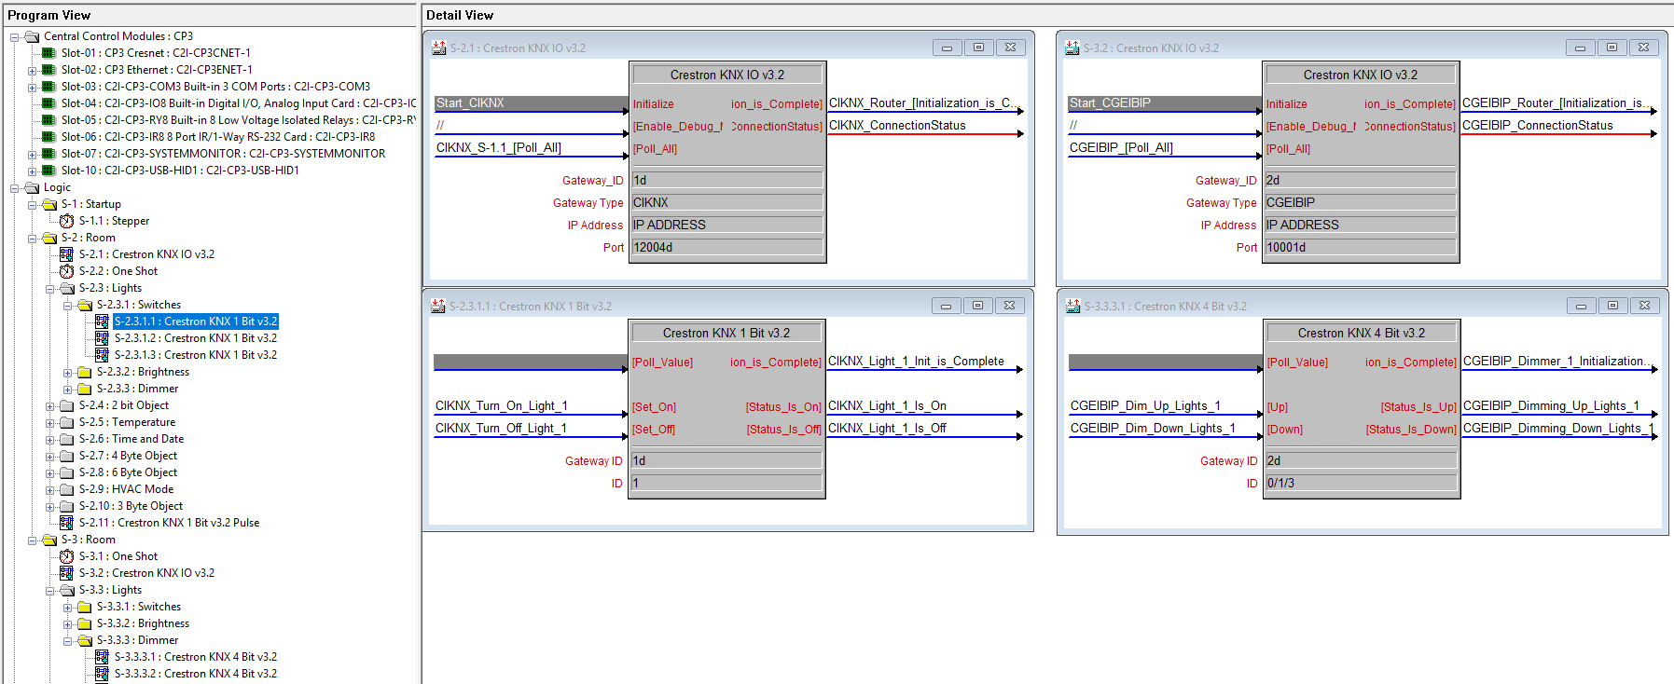Expand the S-2.6 Time and Date folder
This screenshot has height=684, width=1674.
click(x=50, y=440)
